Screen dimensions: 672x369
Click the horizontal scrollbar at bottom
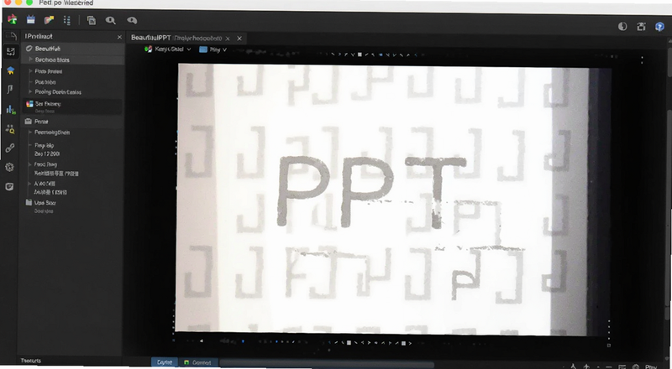point(326,363)
